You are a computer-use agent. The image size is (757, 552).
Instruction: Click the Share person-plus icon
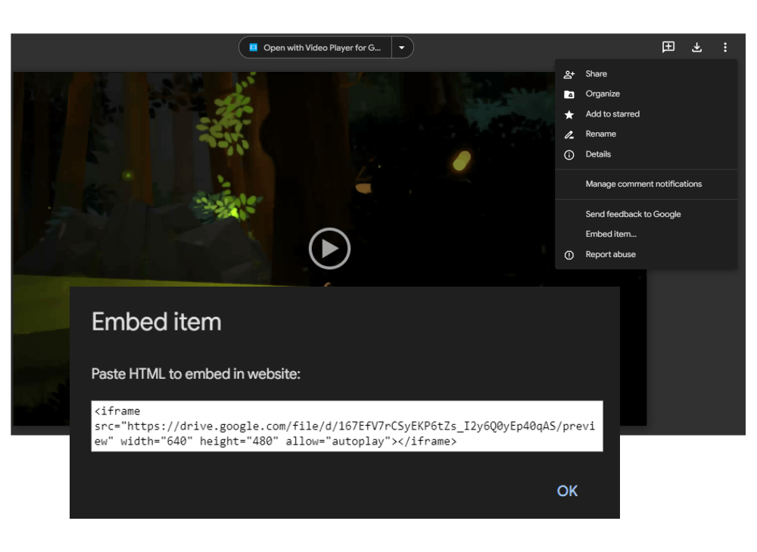[569, 74]
